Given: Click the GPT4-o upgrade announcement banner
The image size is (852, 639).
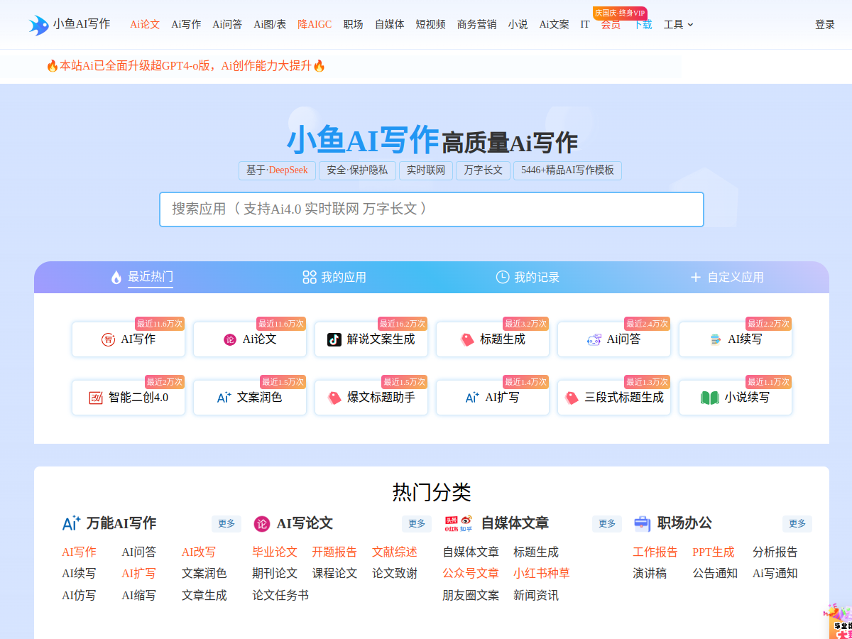Looking at the screenshot, I should click(x=185, y=66).
